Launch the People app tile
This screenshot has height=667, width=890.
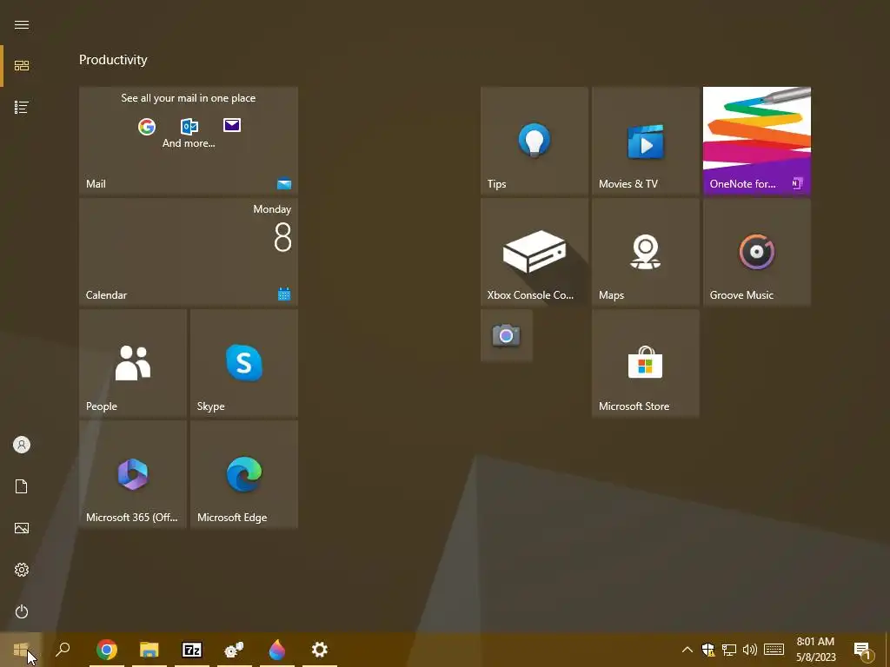point(133,363)
